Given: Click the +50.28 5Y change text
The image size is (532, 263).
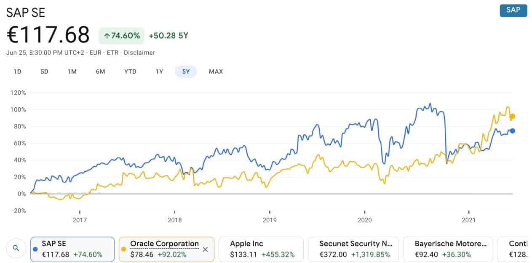Looking at the screenshot, I should (x=168, y=36).
